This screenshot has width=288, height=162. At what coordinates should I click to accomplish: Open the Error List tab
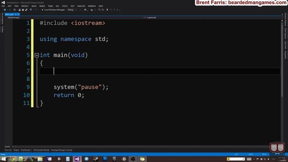pos(8,150)
